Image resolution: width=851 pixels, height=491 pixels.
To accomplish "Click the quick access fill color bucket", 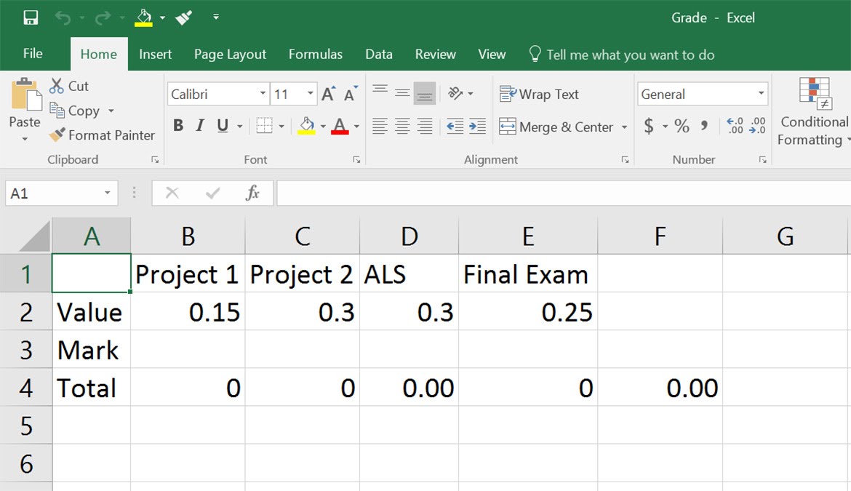I will (143, 18).
